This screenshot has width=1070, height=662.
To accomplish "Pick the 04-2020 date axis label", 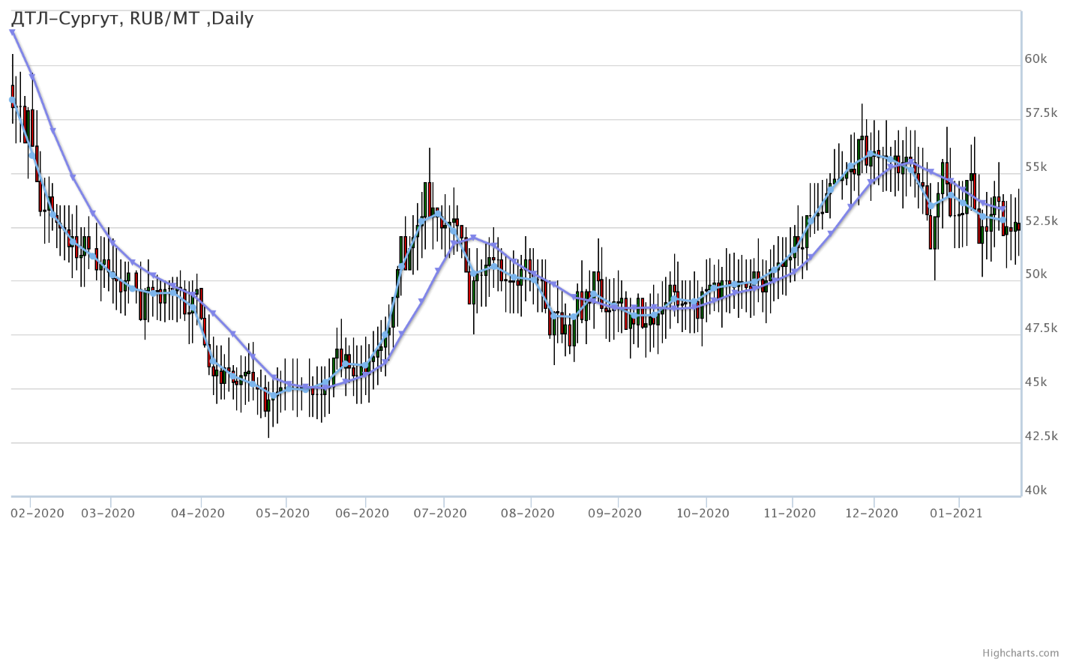I will (x=198, y=514).
